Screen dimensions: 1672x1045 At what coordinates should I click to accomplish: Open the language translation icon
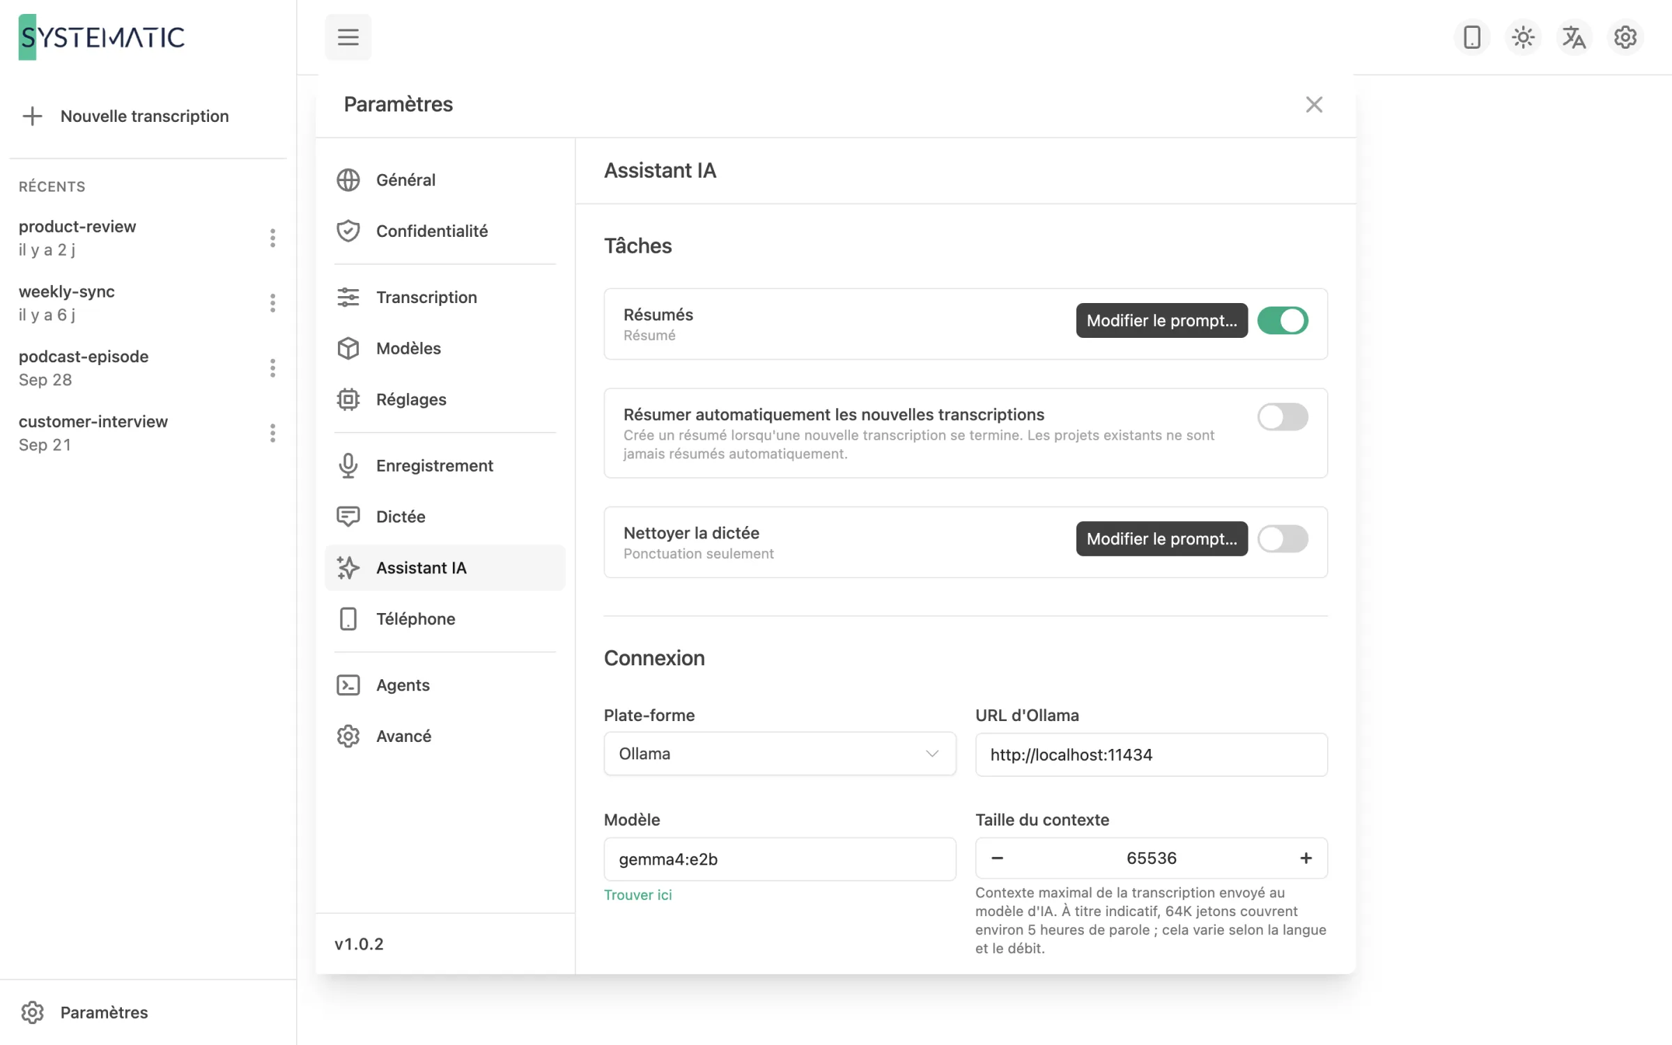click(x=1574, y=37)
